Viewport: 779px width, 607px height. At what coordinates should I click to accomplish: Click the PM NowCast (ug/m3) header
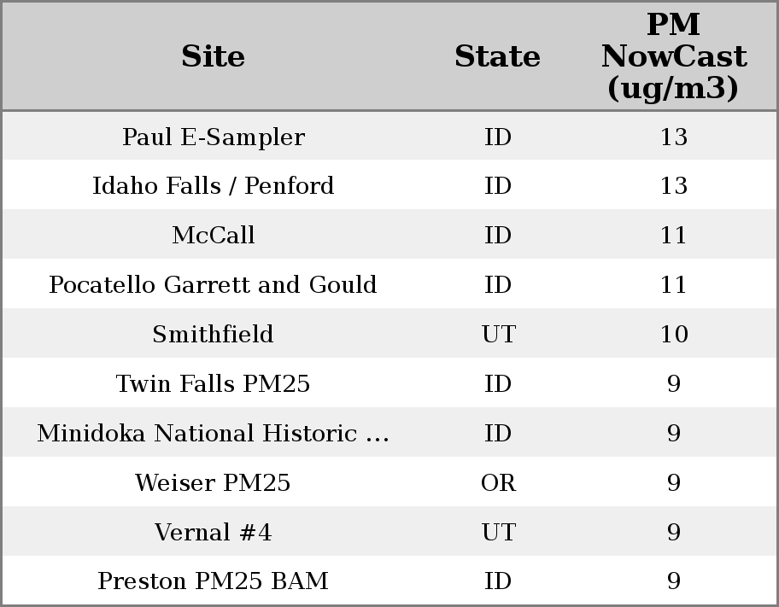point(673,56)
